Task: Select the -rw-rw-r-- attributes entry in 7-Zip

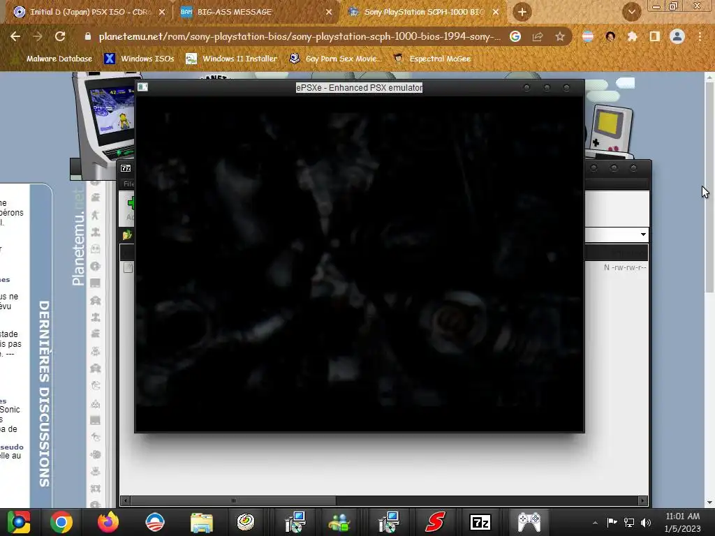Action: (x=625, y=267)
